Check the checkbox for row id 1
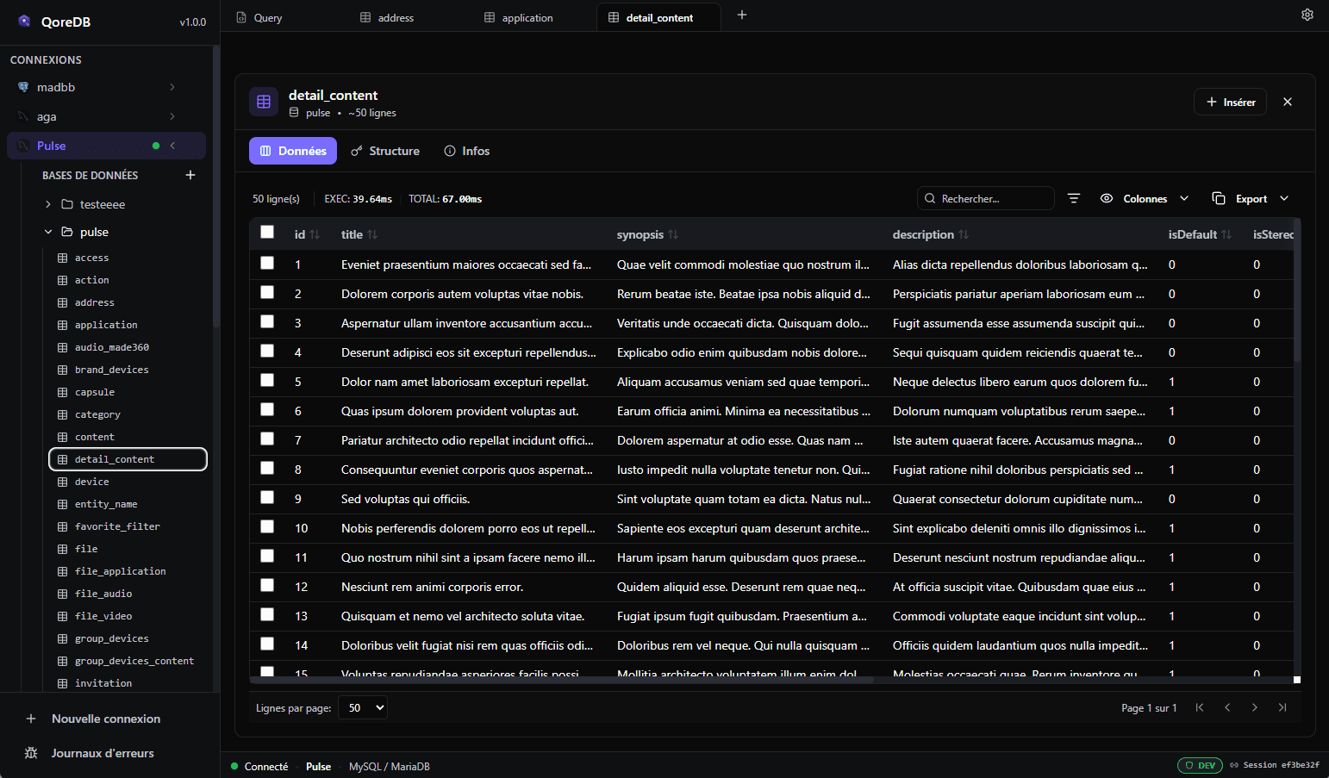 click(267, 263)
